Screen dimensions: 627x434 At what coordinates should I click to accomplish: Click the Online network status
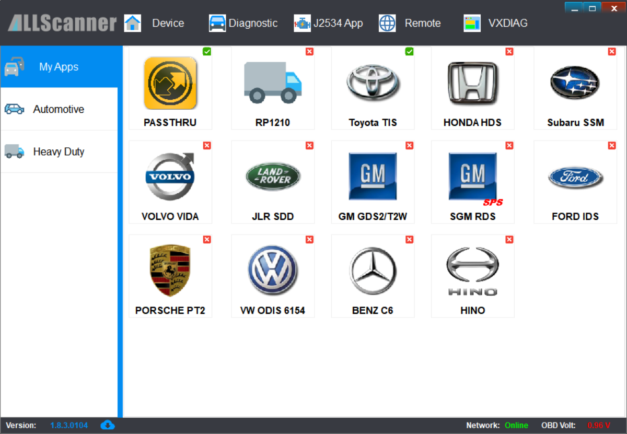tap(516, 425)
